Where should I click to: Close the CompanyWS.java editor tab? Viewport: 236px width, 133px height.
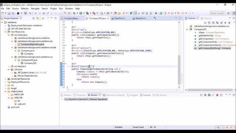[x=108, y=18]
